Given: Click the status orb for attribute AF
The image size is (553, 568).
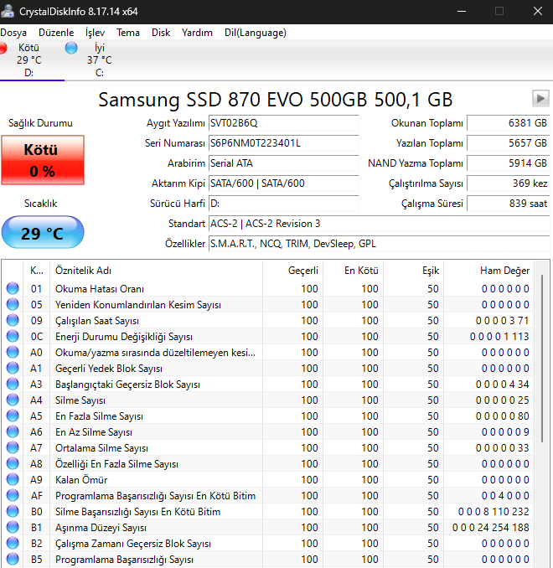Looking at the screenshot, I should coord(13,496).
